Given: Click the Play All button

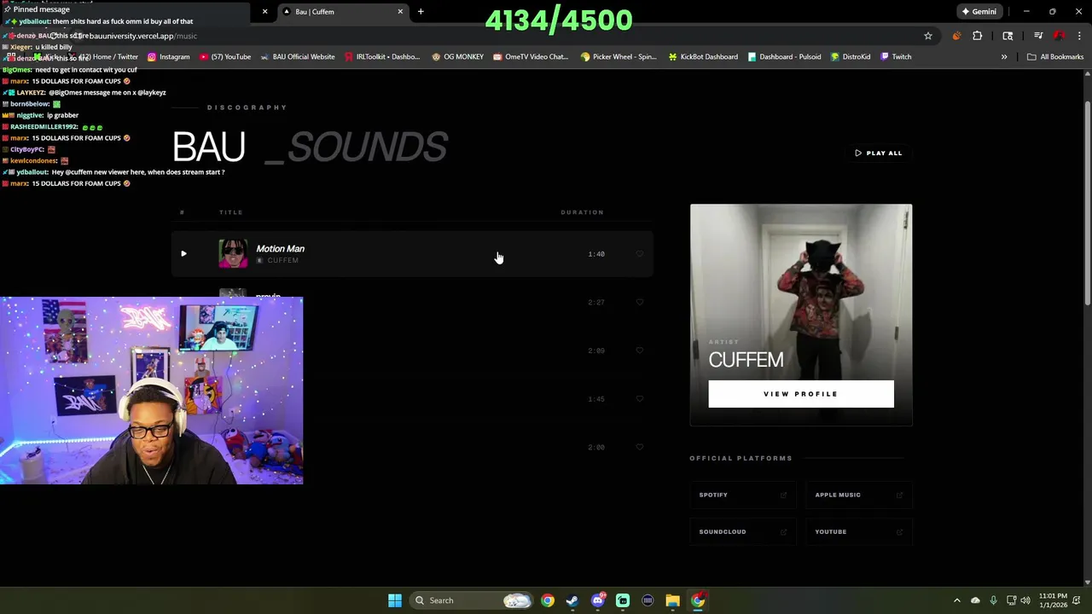Looking at the screenshot, I should [x=878, y=153].
